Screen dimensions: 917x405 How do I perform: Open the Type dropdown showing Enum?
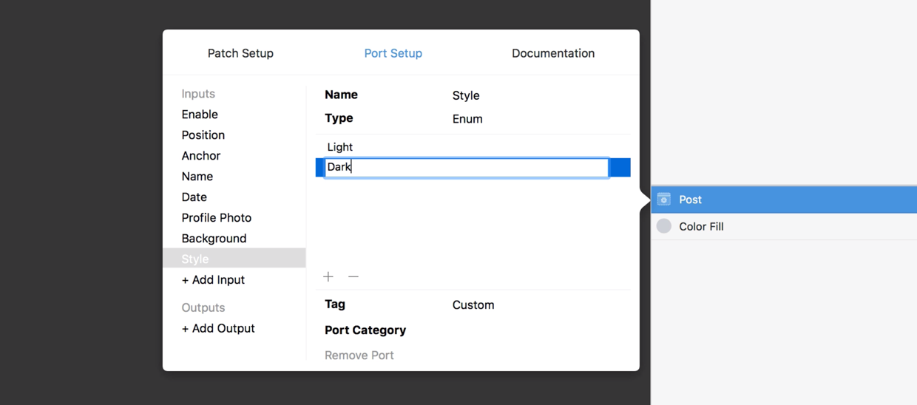(467, 119)
